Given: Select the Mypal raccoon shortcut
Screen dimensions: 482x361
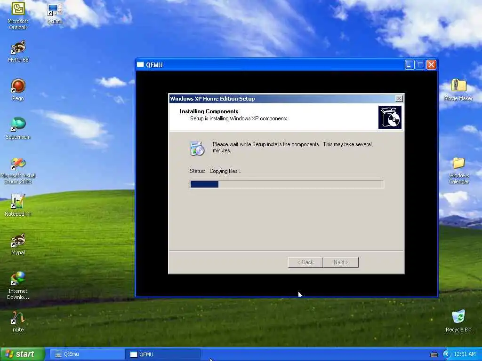Looking at the screenshot, I should coord(18,244).
